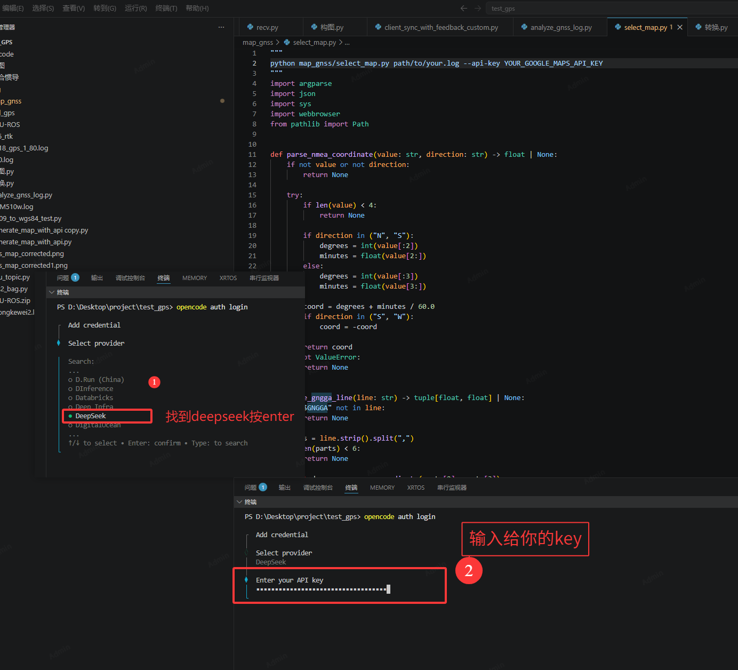Open XRTOS tab in the API key panel

click(416, 488)
